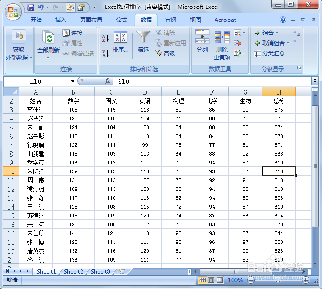Open the 开始 Home tab

tap(36, 20)
